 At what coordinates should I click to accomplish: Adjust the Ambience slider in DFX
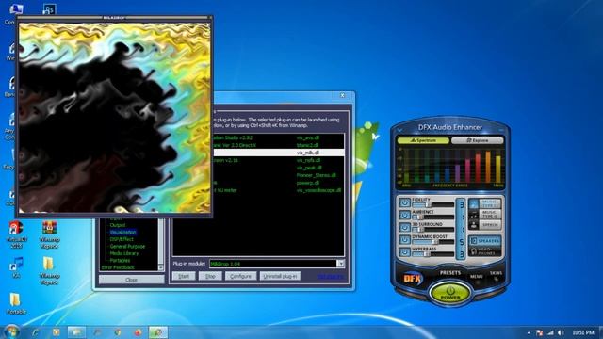[x=433, y=218]
